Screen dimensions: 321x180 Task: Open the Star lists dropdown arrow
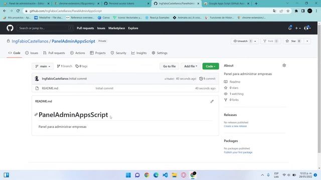pyautogui.click(x=307, y=41)
